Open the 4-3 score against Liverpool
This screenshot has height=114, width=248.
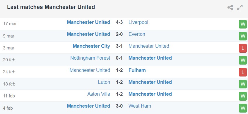[119, 22]
